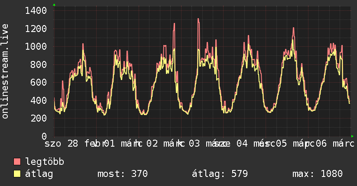
Task: Click the onlinestream.live vertical axis title
Action: pos(5,71)
